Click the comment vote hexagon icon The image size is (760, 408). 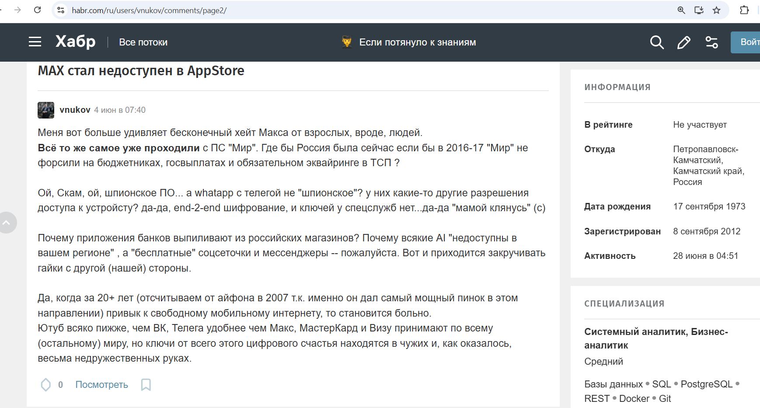coord(46,385)
